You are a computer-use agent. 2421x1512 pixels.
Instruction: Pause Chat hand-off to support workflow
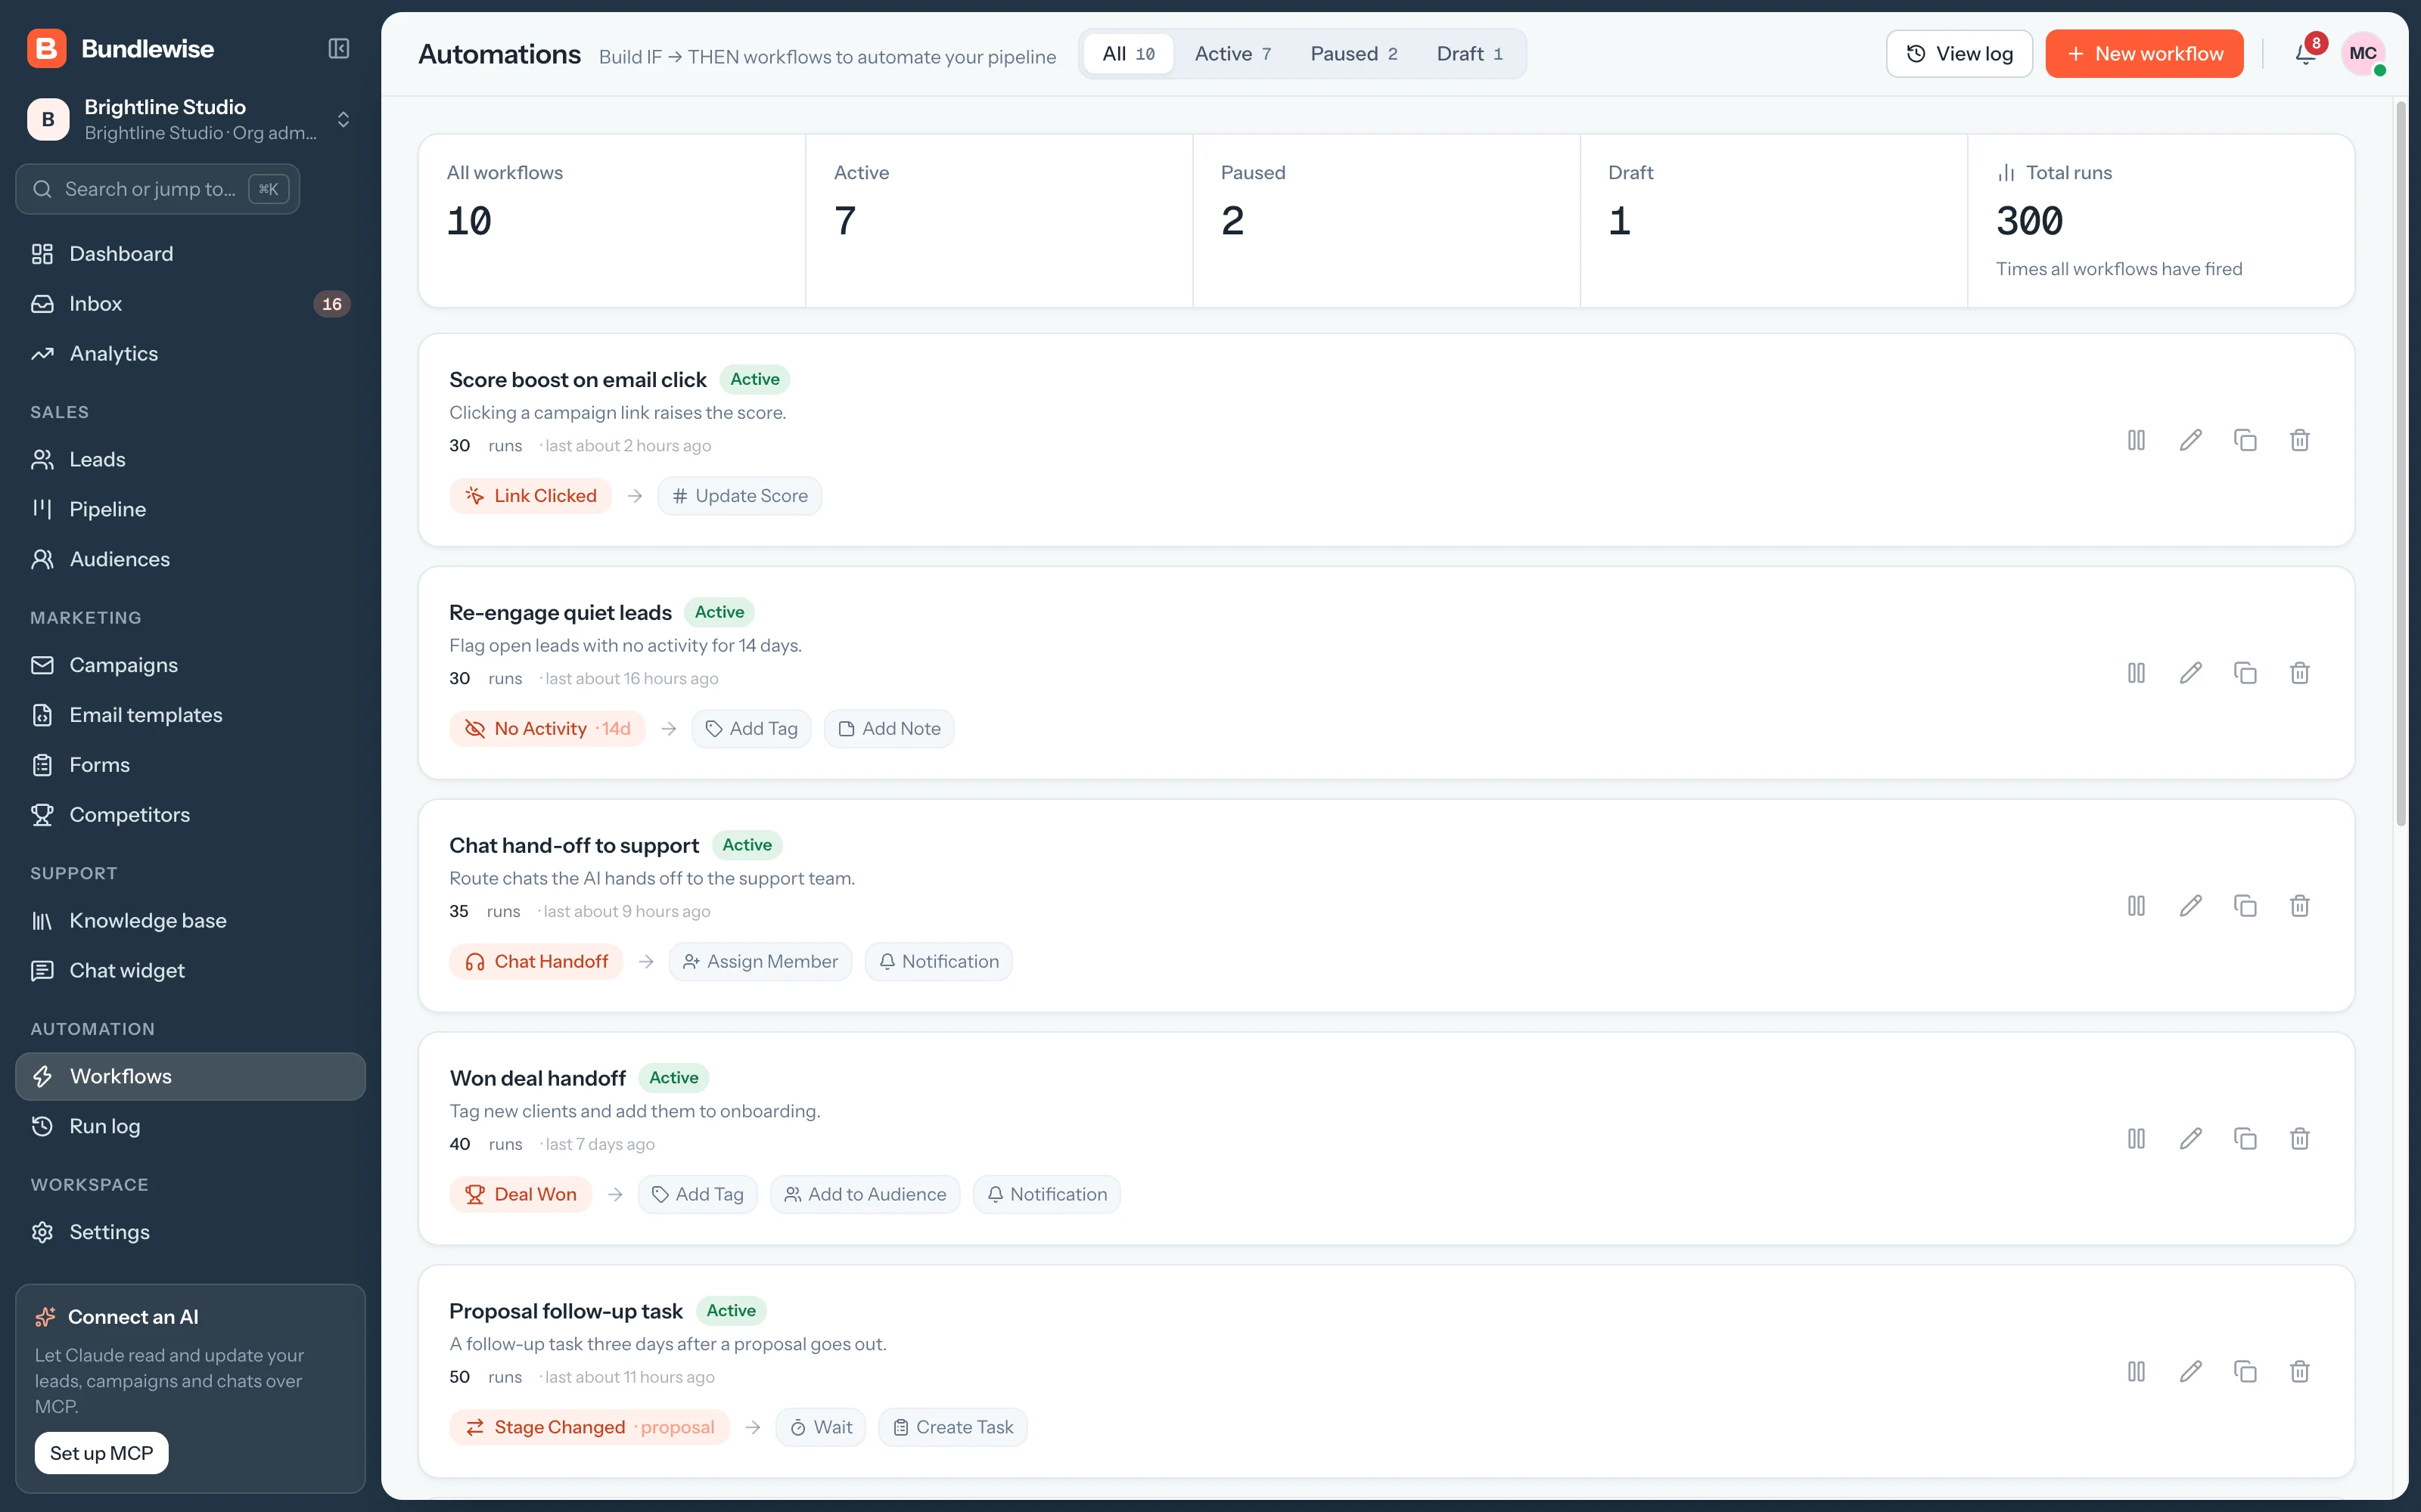(x=2136, y=906)
